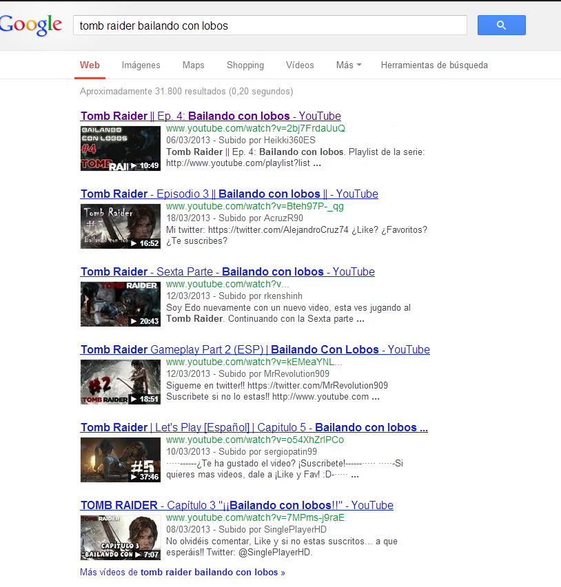561x587 pixels.
Task: Play the 18:51 Tomb Raider #2 thumbnail
Action: (x=121, y=382)
